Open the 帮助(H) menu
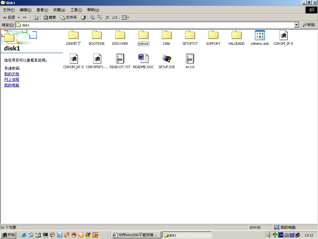 [93, 10]
